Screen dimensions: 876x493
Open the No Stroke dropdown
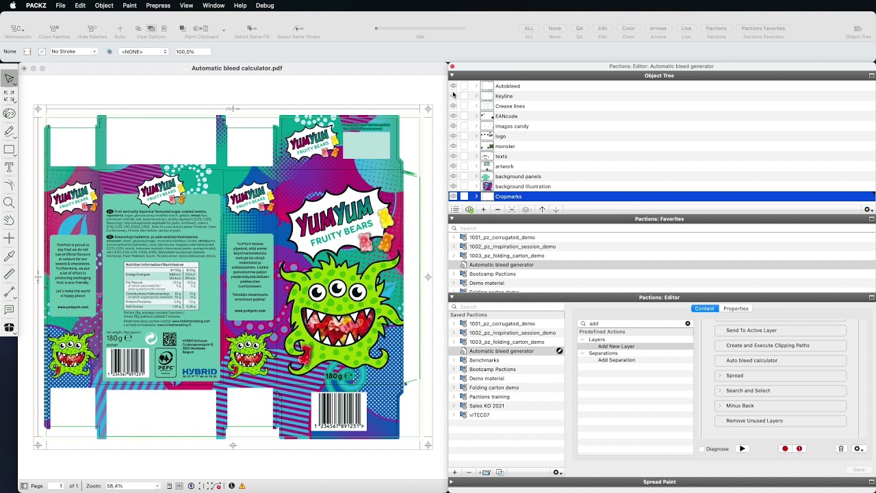[74, 51]
